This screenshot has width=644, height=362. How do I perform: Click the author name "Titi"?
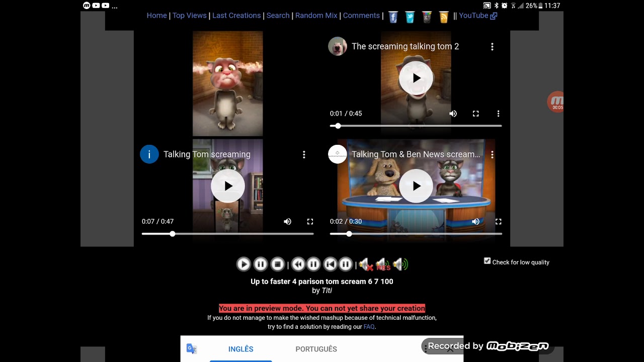point(327,291)
